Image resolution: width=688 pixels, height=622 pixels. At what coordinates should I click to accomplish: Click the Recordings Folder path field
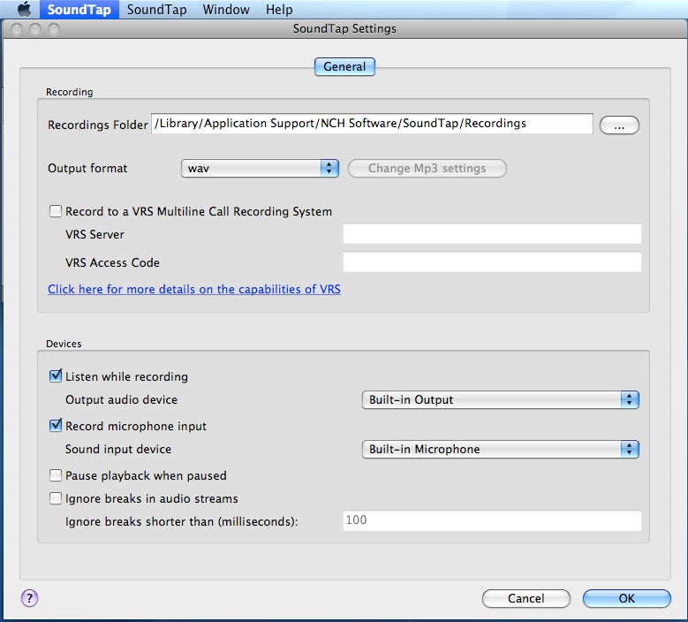tap(372, 124)
